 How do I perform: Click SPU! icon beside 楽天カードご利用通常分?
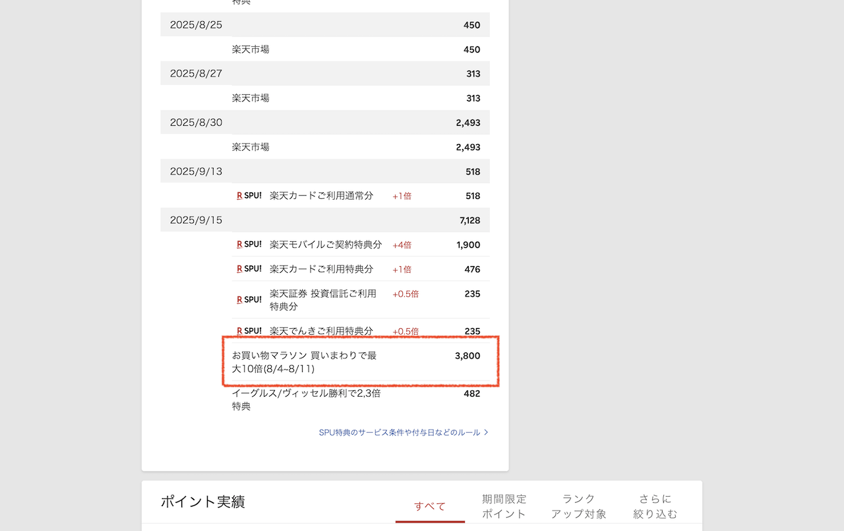(249, 196)
